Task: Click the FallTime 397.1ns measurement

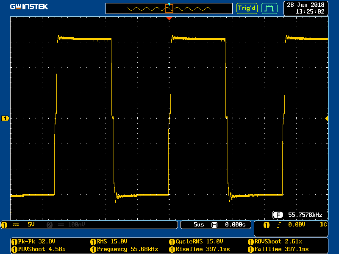Action: click(281, 249)
